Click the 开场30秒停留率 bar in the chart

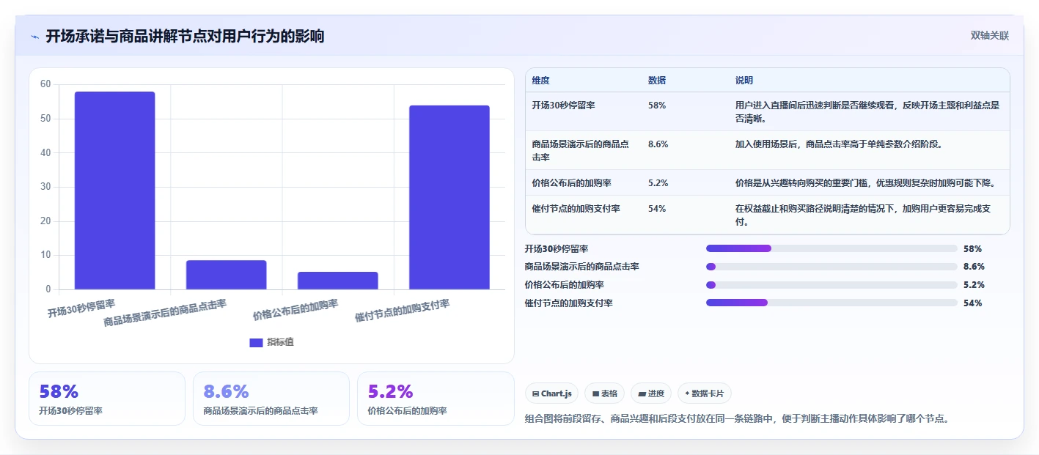pyautogui.click(x=115, y=190)
